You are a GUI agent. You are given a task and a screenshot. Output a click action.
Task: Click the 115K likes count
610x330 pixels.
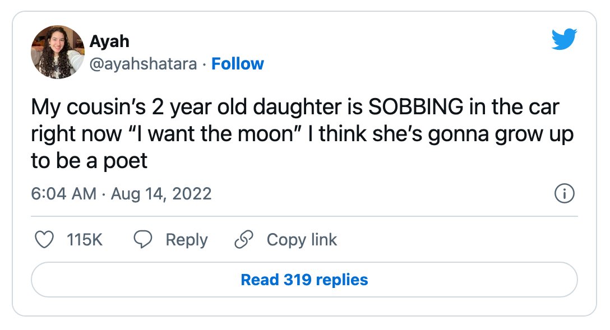pyautogui.click(x=85, y=239)
